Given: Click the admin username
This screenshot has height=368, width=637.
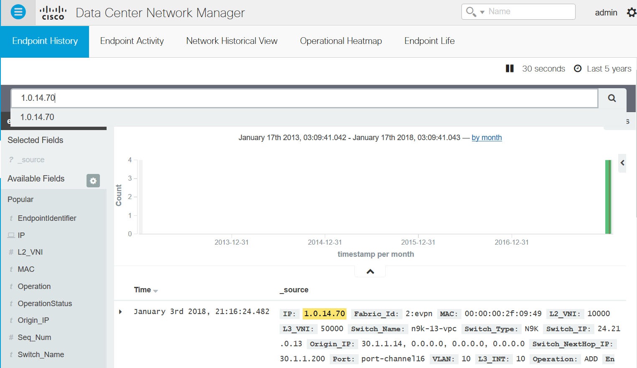Looking at the screenshot, I should [x=606, y=12].
